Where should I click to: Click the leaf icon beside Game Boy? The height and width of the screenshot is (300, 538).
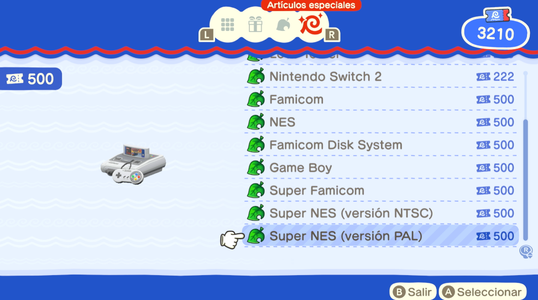click(256, 167)
